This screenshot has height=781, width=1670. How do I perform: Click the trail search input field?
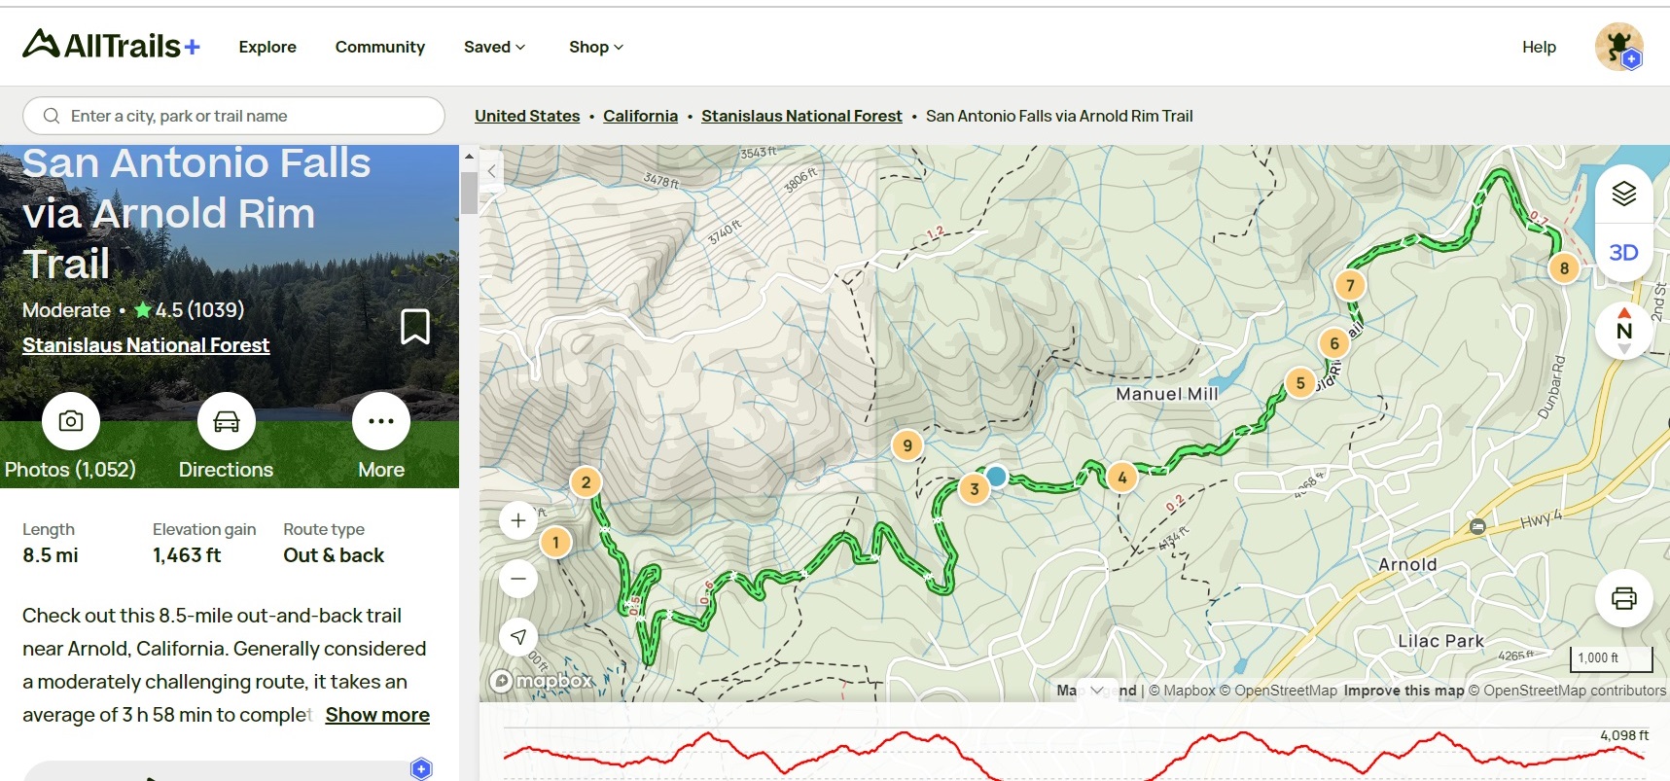coord(233,116)
